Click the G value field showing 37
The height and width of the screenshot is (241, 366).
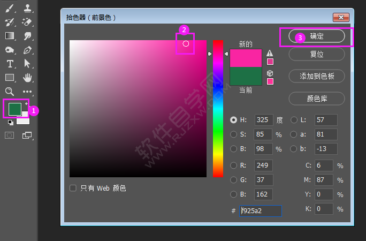coord(263,180)
